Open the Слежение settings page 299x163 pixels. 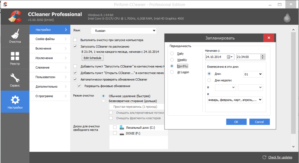[x=50, y=68]
